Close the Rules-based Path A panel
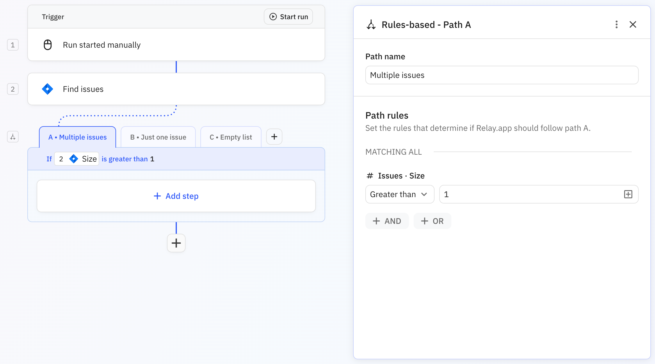Image resolution: width=655 pixels, height=364 pixels. tap(633, 24)
